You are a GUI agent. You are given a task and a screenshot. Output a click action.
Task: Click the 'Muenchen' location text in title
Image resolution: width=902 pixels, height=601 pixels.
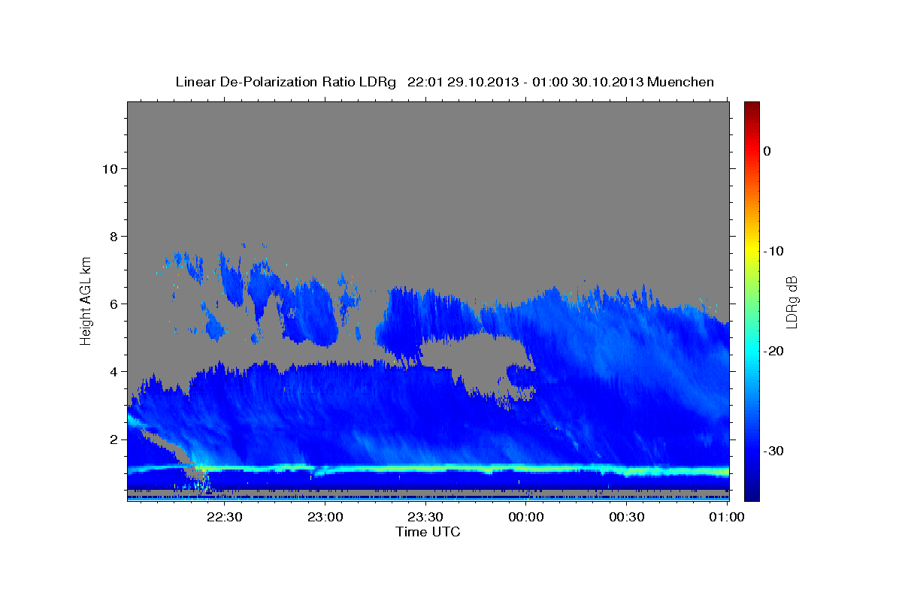click(681, 82)
